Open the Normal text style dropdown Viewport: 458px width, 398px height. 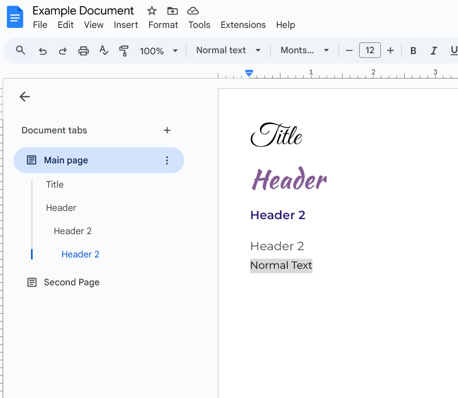tap(228, 50)
